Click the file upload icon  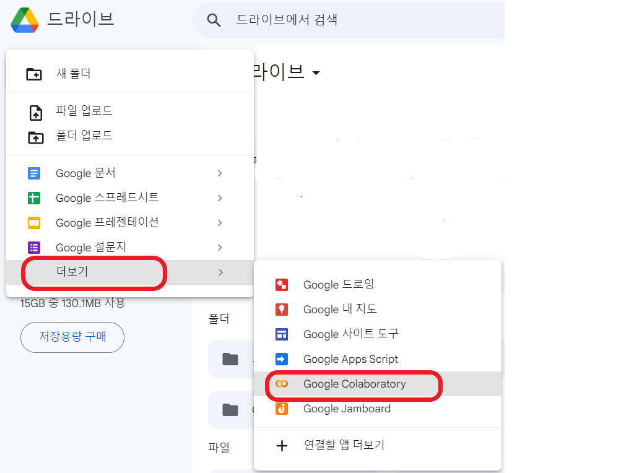pyautogui.click(x=36, y=113)
